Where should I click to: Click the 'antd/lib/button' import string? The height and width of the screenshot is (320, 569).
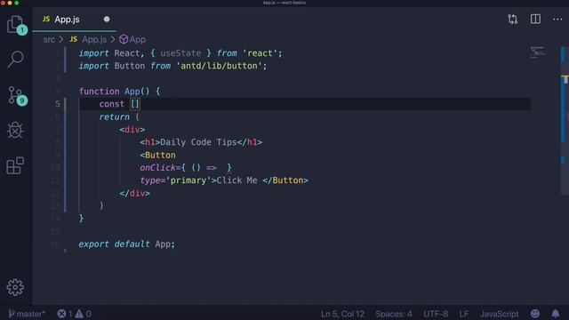[220, 66]
